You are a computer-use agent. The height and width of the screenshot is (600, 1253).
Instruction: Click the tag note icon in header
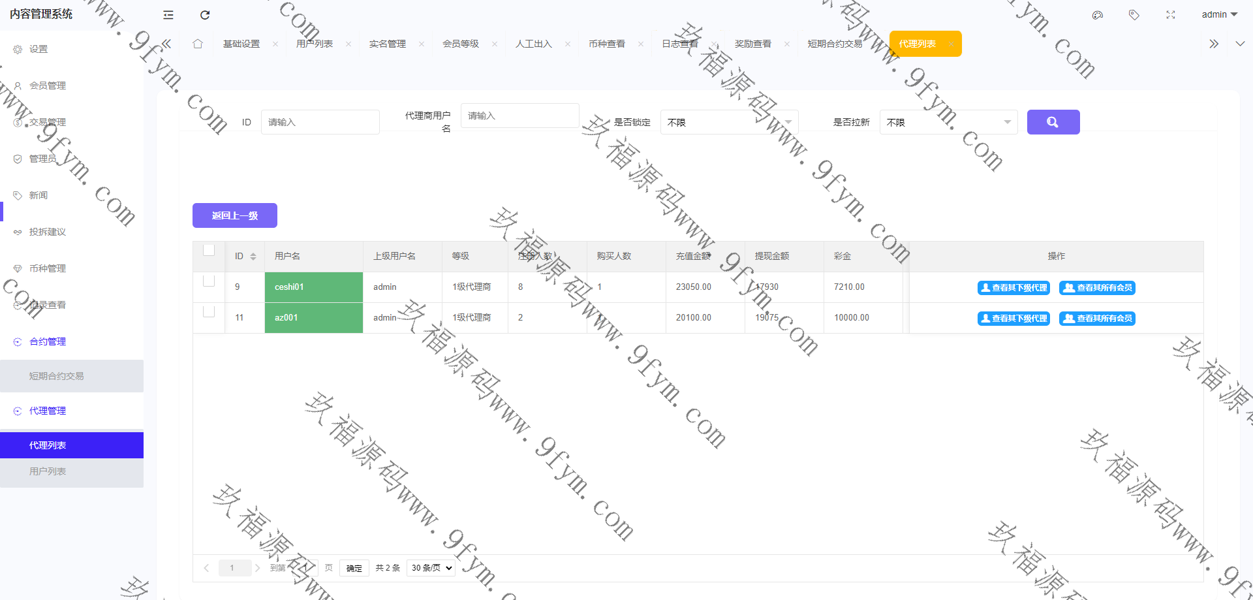[x=1134, y=15]
